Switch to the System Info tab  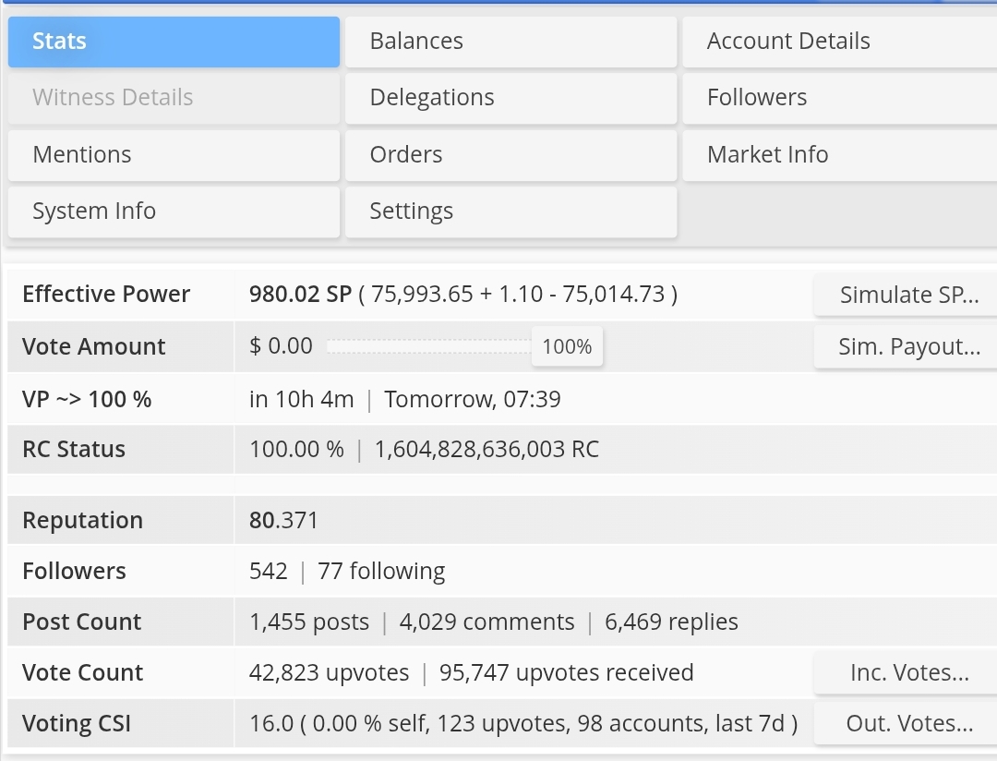click(x=174, y=211)
